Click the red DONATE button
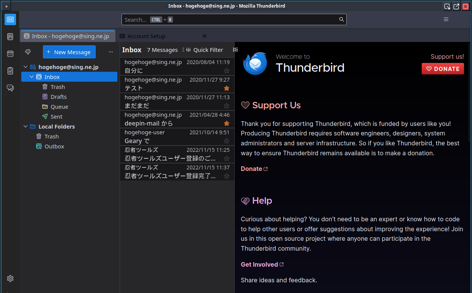Screen dimensions: 472x293 pyautogui.click(x=443, y=69)
